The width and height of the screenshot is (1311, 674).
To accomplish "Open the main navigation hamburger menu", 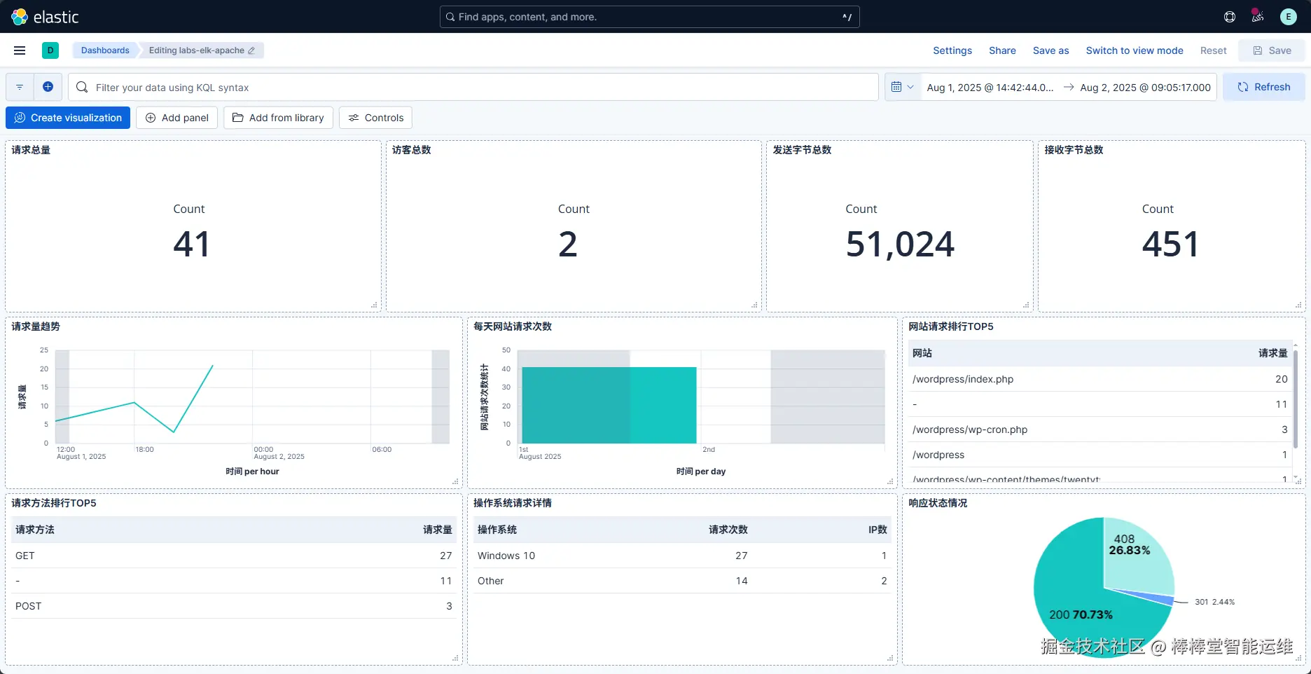I will [x=20, y=50].
